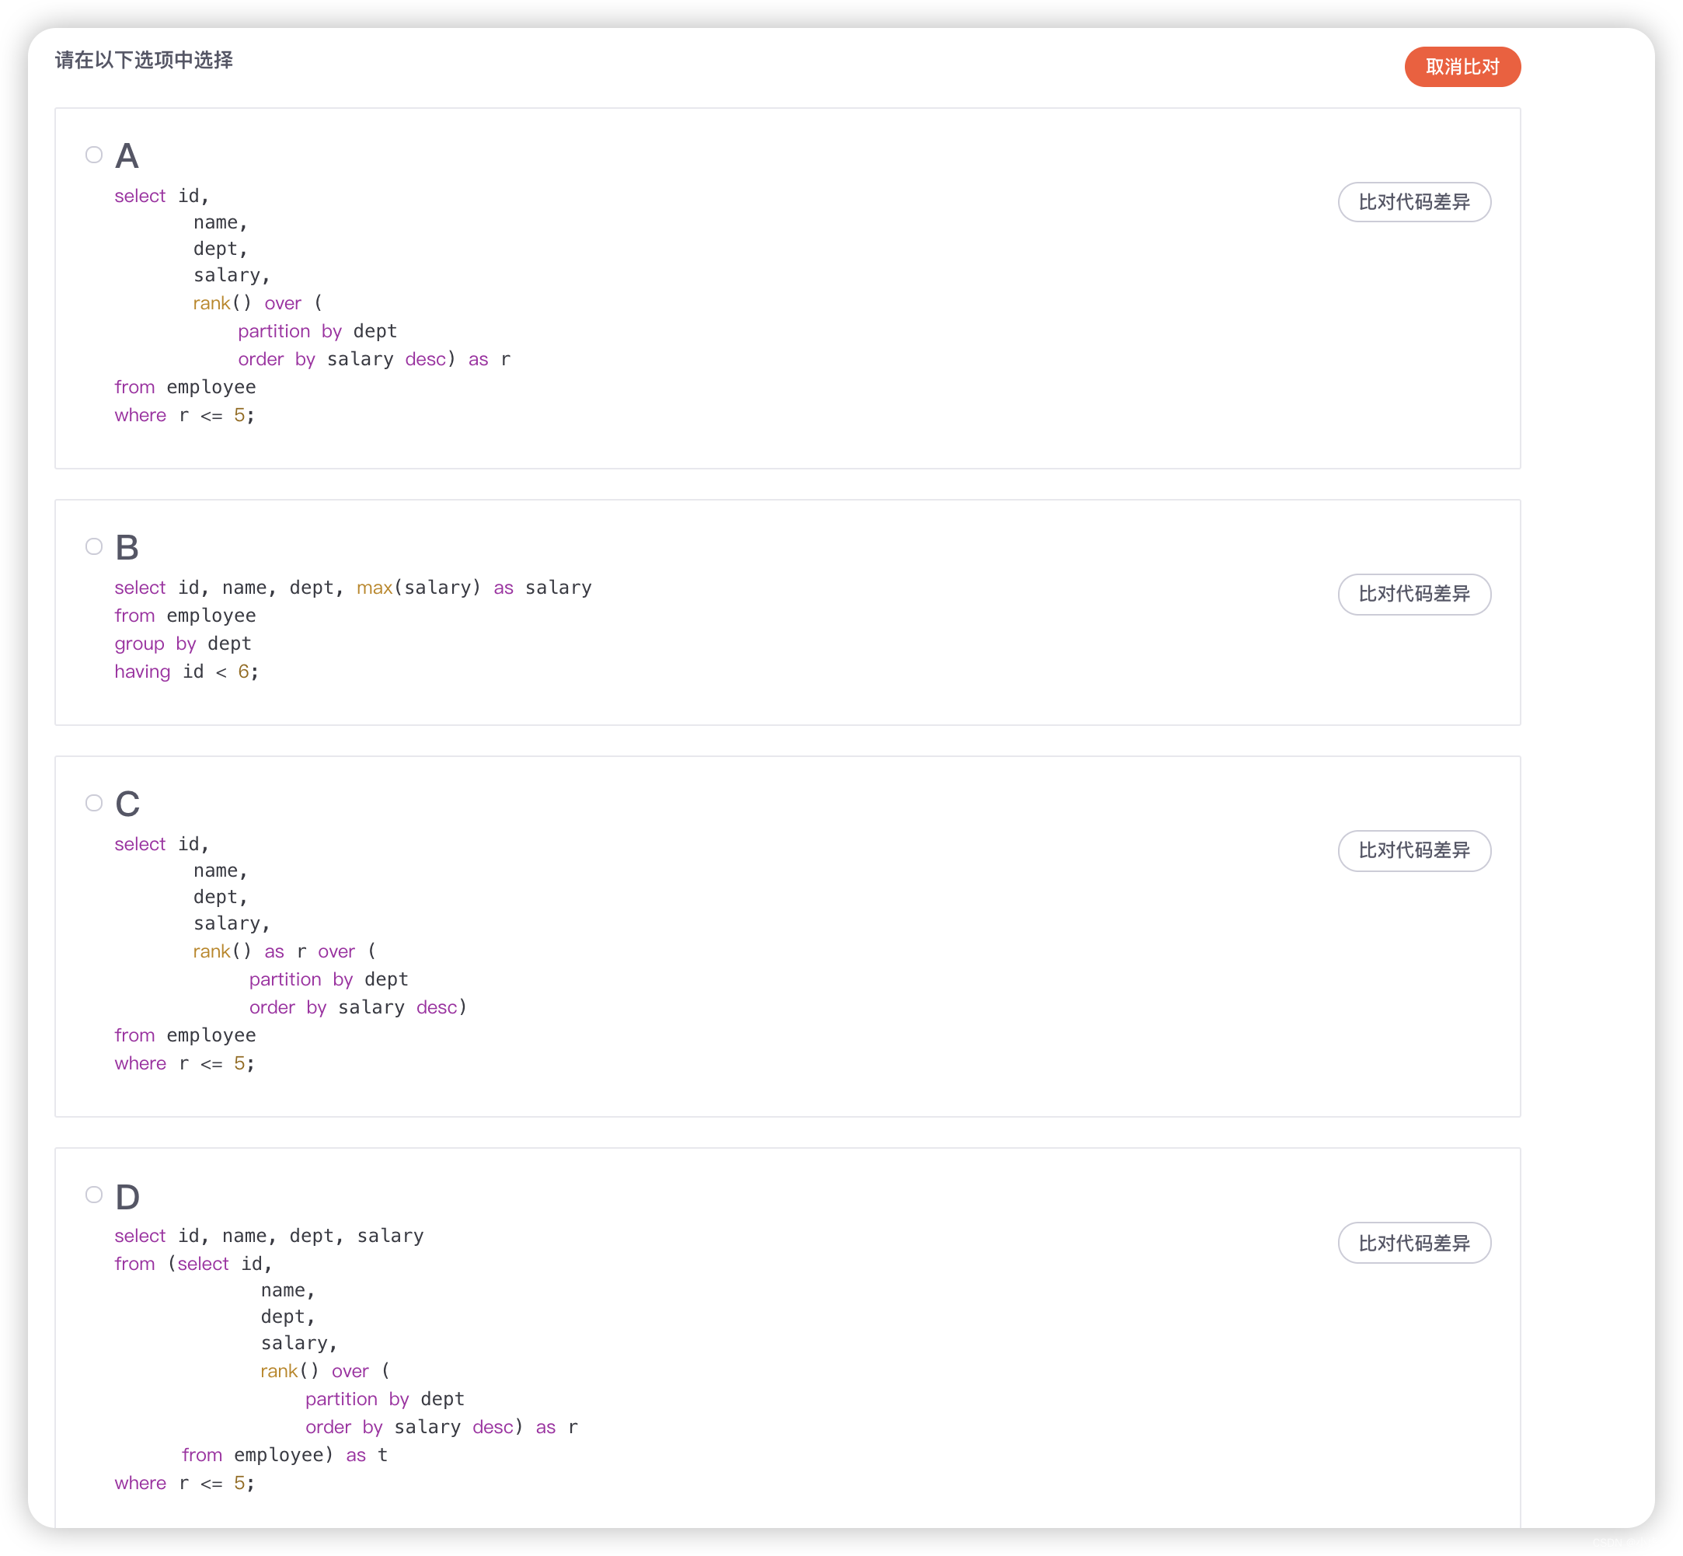Select radio button for option B
The height and width of the screenshot is (1556, 1683).
click(x=93, y=546)
